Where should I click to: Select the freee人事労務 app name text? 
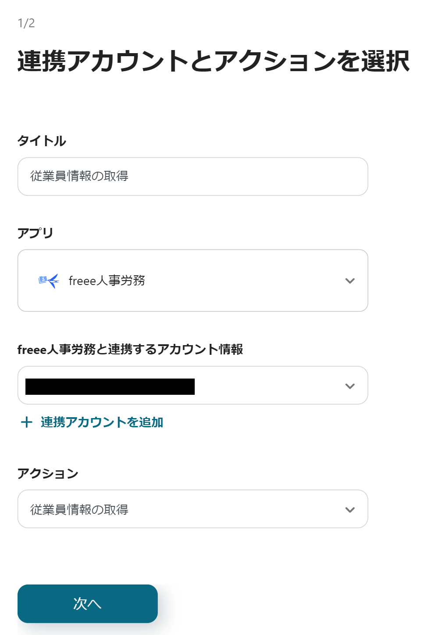click(x=107, y=281)
